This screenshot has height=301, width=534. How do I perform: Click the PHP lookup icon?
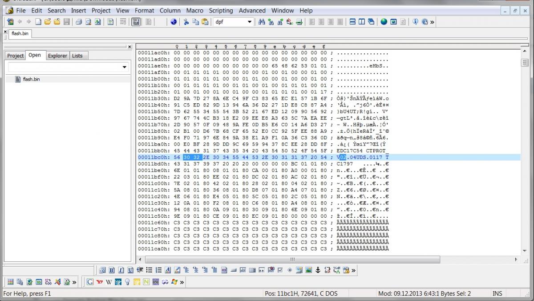(x=156, y=282)
